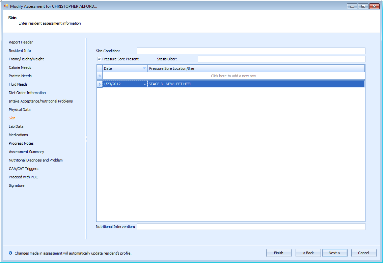Image resolution: width=383 pixels, height=263 pixels.
Task: Open Nutritional Diagnosis and Problem section
Action: (x=36, y=160)
